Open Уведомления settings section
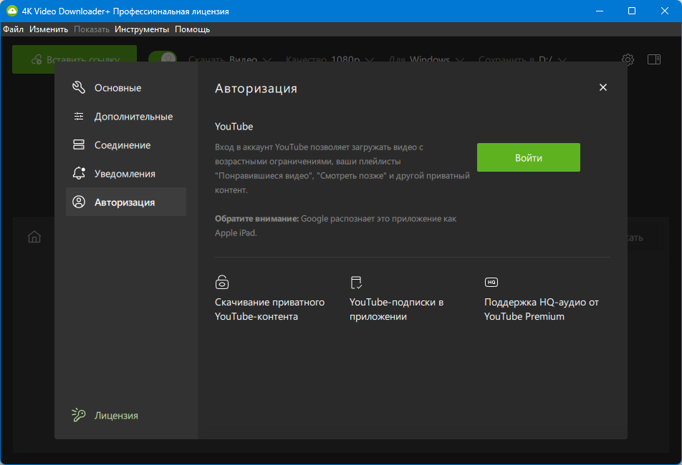This screenshot has height=465, width=682. click(x=125, y=174)
